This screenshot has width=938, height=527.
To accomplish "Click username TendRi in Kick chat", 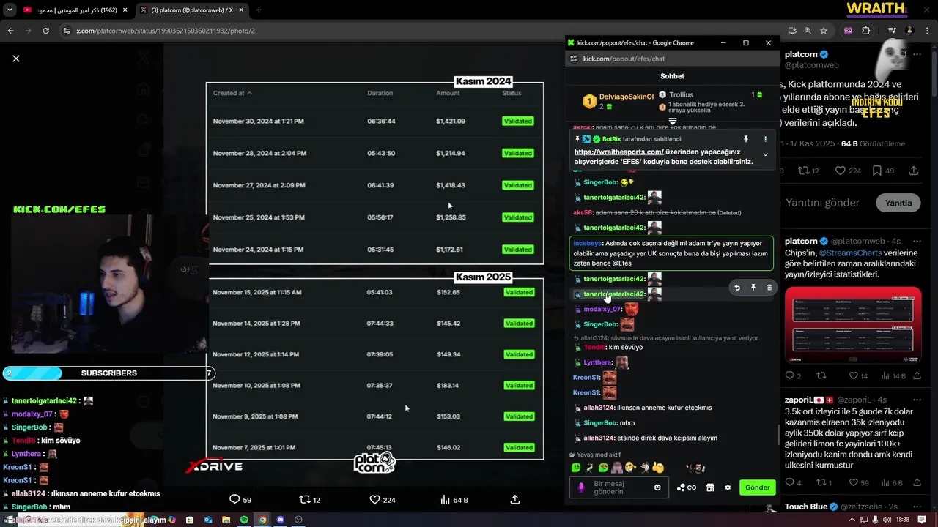I will [x=594, y=347].
